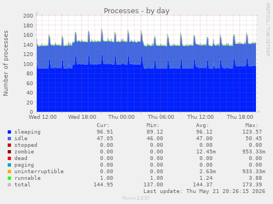The image size is (273, 204).
Task: Click the 100 y-axis tick label
Action: point(28,64)
